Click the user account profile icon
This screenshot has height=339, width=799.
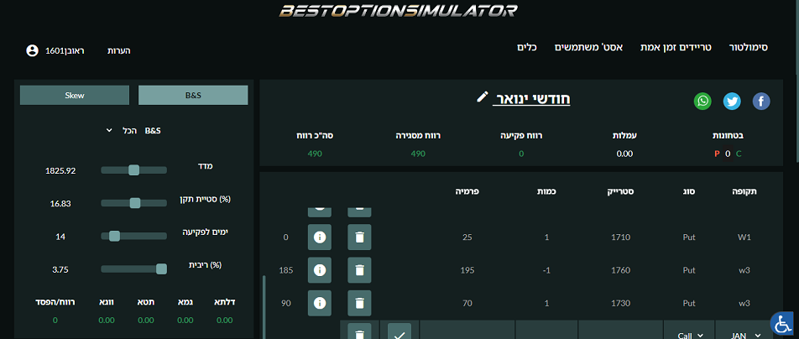click(33, 50)
